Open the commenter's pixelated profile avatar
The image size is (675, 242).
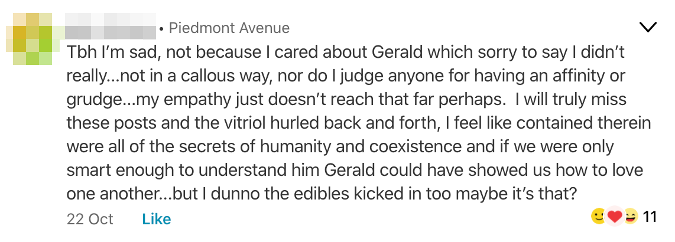click(x=33, y=39)
